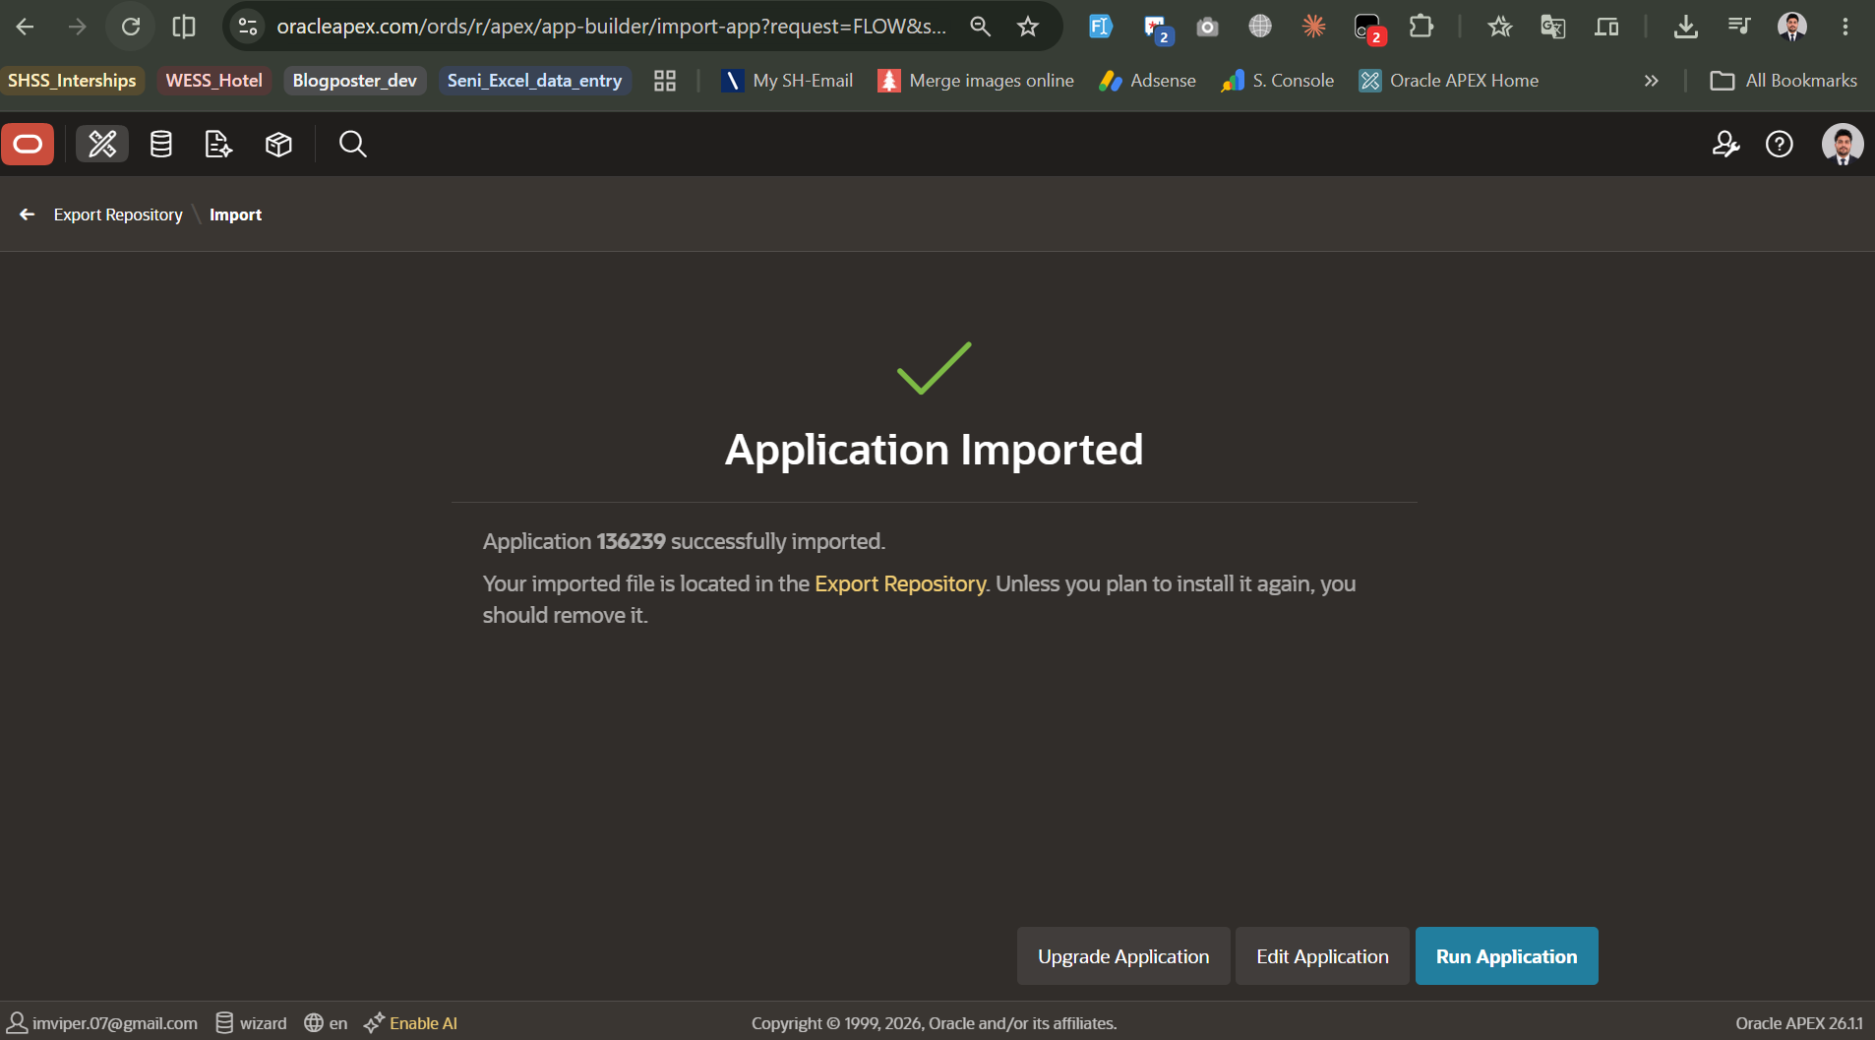Bookmark this page with star
This screenshot has height=1040, width=1875.
pyautogui.click(x=1028, y=27)
